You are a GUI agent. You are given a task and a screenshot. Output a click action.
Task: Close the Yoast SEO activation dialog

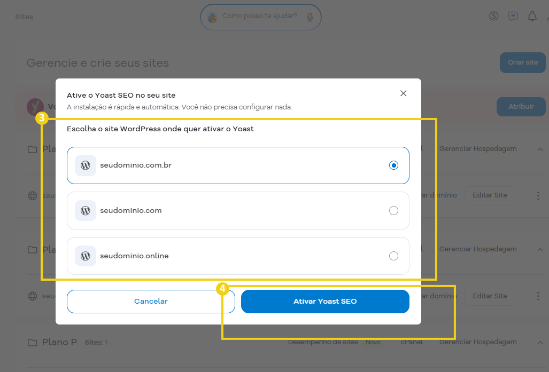click(404, 93)
